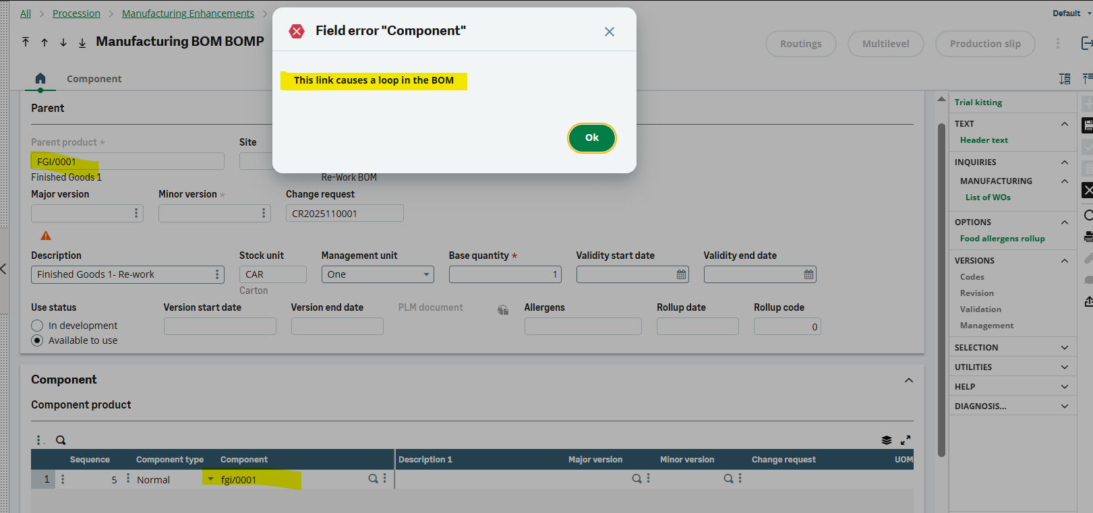Go to next record down arrow
This screenshot has height=513, width=1093.
63,42
